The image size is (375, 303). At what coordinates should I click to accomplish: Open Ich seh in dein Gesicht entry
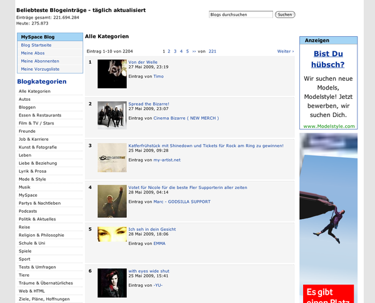click(x=152, y=229)
